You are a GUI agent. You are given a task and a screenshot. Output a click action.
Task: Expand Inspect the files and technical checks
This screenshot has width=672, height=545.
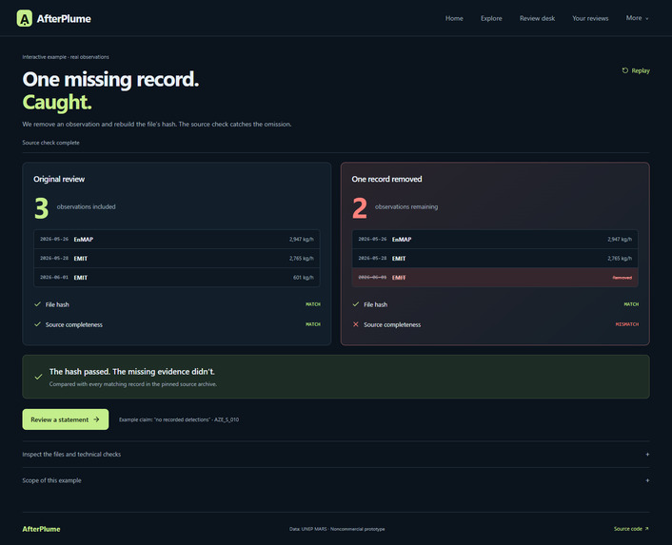pyautogui.click(x=336, y=455)
